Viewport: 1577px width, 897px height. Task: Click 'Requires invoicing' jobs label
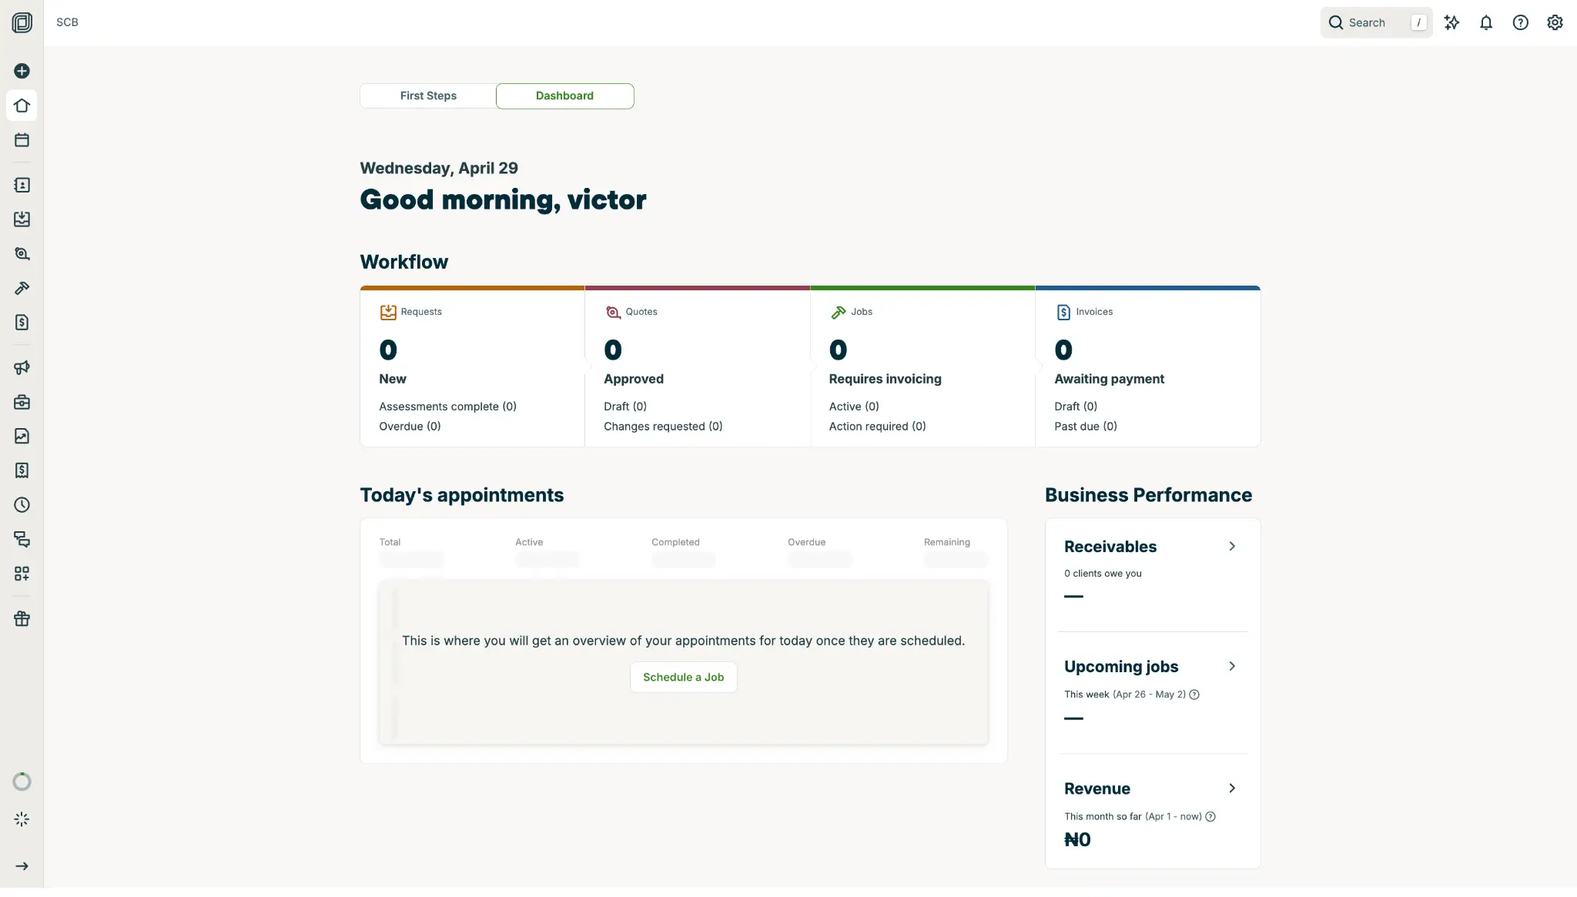click(886, 379)
